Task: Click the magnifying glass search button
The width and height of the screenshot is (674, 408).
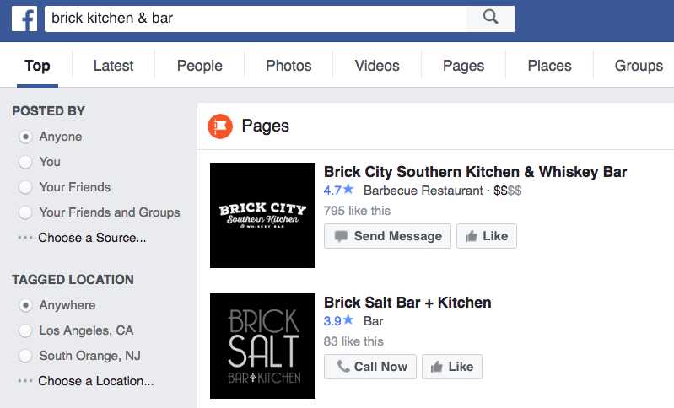Action: tap(490, 17)
